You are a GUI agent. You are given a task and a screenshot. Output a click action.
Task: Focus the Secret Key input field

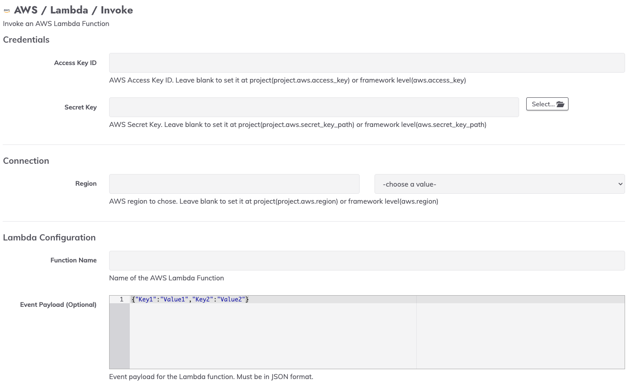pos(314,107)
